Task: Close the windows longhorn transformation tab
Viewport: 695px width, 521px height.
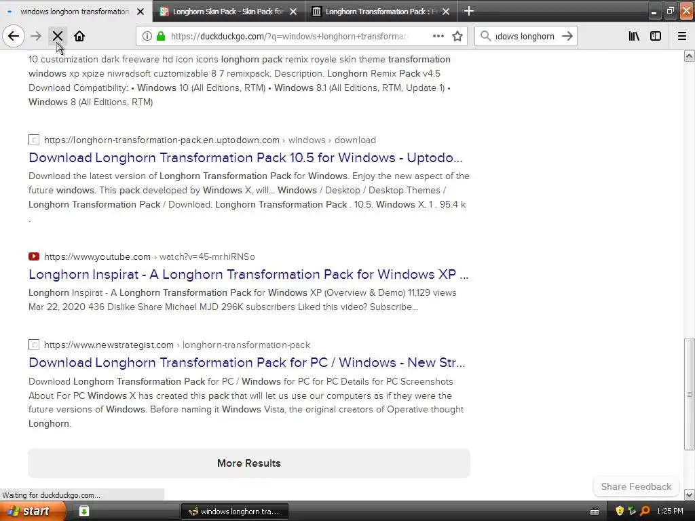Action: point(140,12)
